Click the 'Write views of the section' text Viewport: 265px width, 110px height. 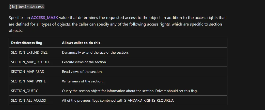pyautogui.click(x=83, y=81)
